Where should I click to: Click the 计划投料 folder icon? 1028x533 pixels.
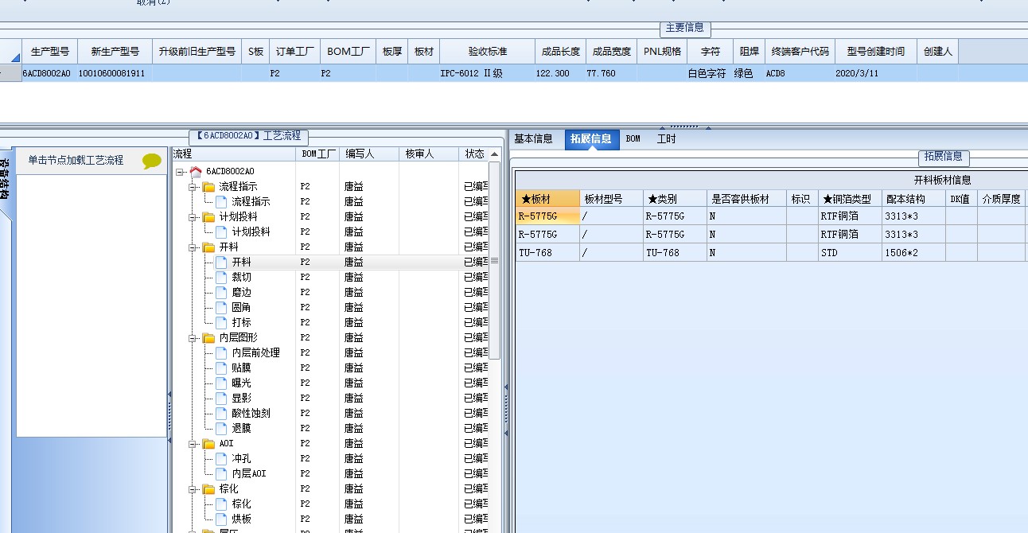coord(208,216)
